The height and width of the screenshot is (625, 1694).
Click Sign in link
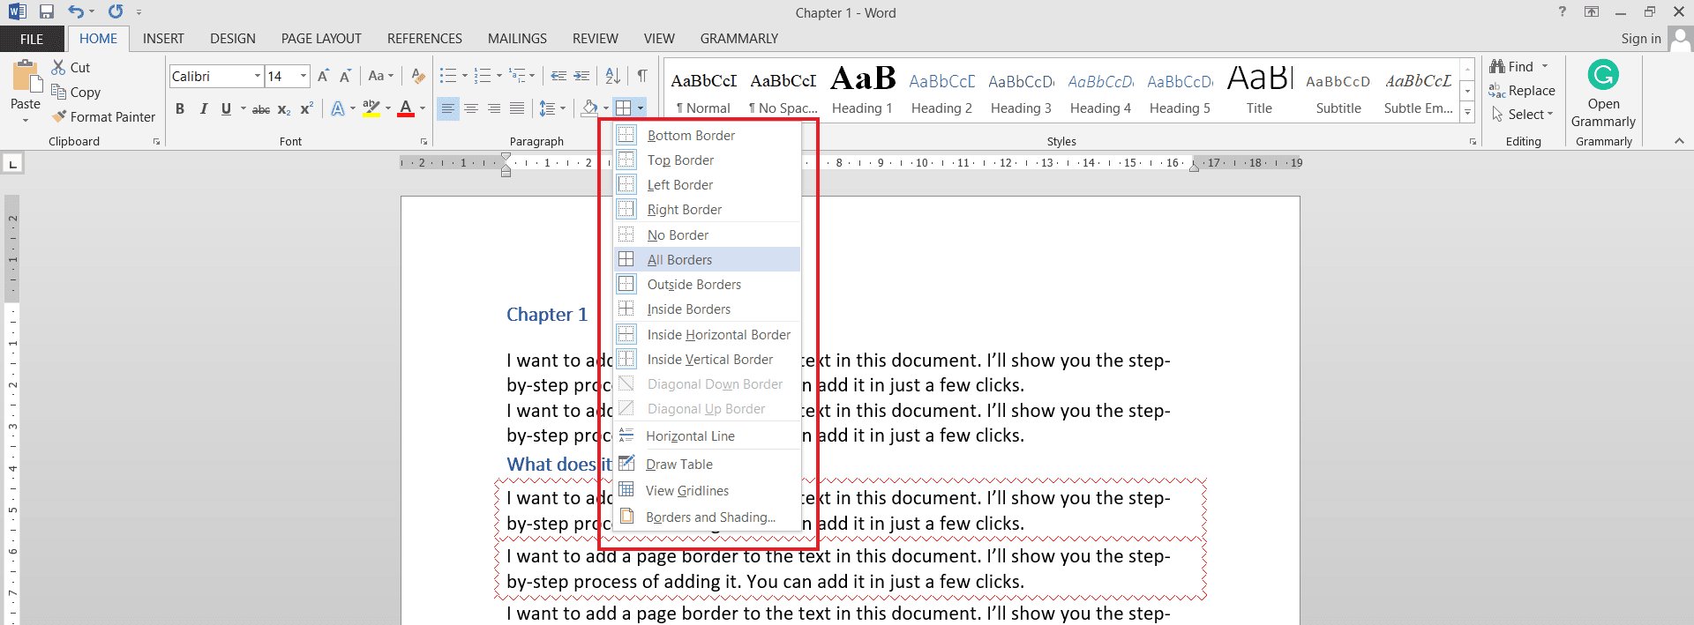click(1641, 38)
